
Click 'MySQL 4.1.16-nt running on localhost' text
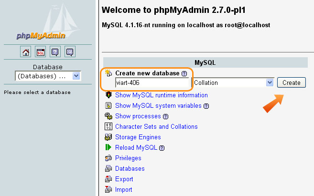(x=158, y=25)
